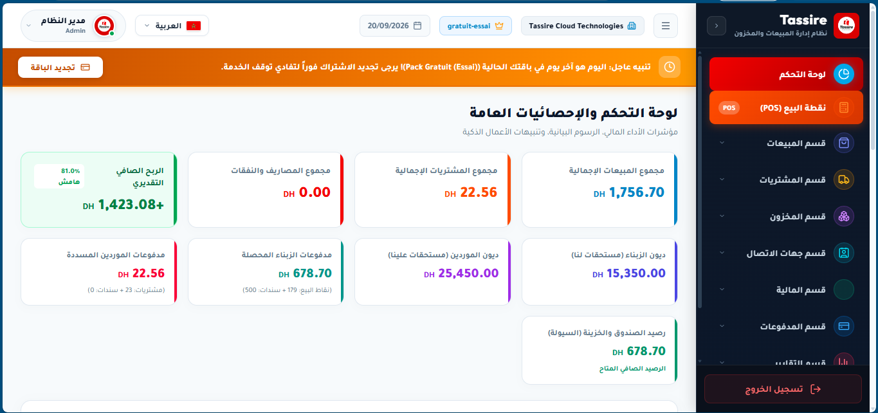
Task: Click the hamburger menu icon in top bar
Action: [666, 26]
